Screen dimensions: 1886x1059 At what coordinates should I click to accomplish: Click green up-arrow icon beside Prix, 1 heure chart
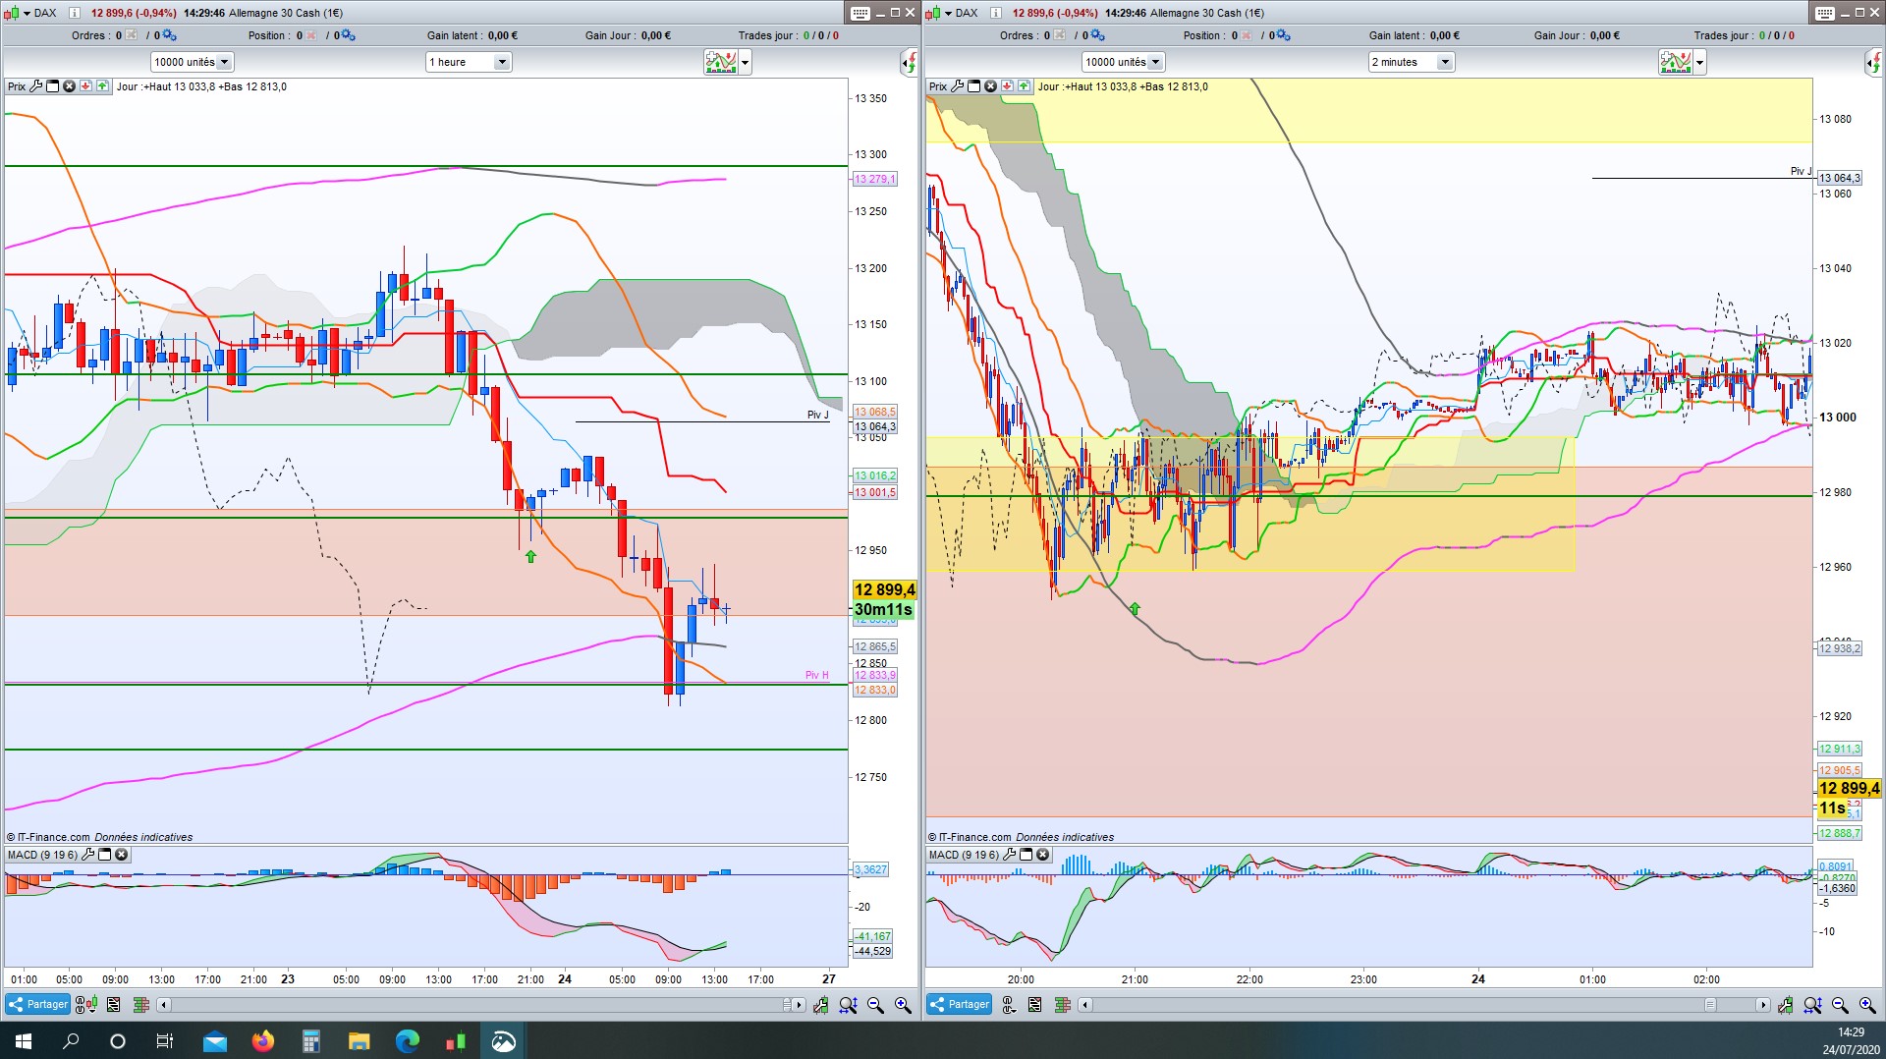coord(102,86)
